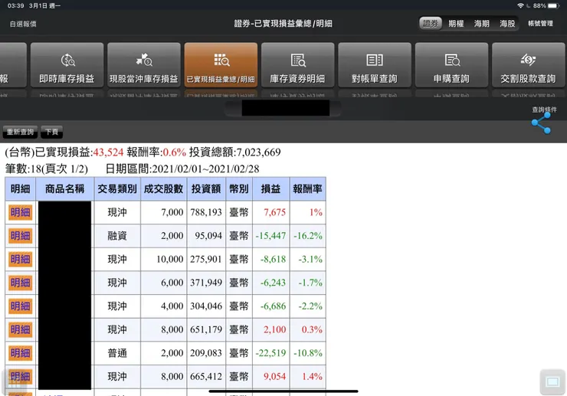Open 申購查詢 toolbar button
Screen dimensions: 567x396
click(451, 65)
